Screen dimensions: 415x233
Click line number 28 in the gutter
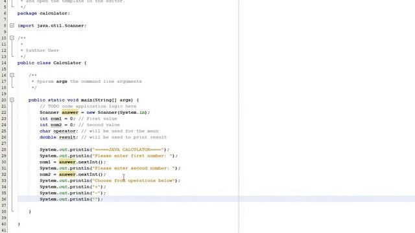point(4,150)
